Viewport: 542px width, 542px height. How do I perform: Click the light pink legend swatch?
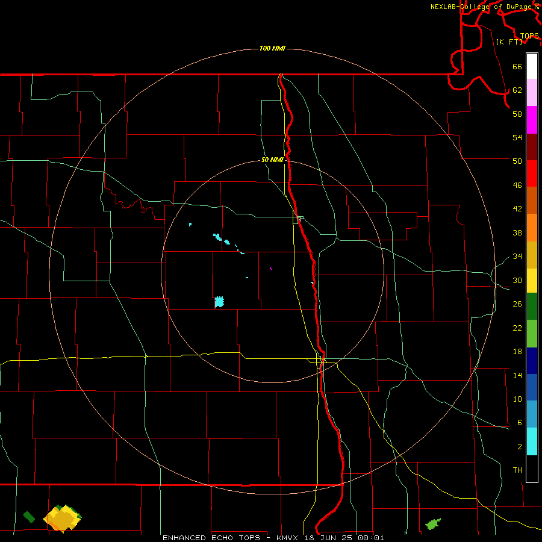tap(532, 92)
